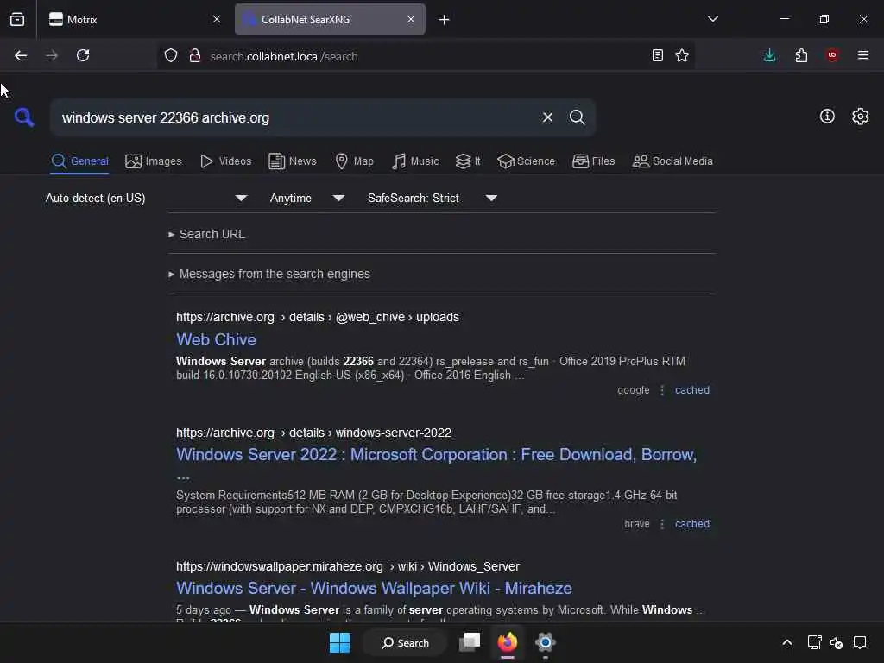Open the Settings gear taskbar icon
Viewport: 884px width, 663px height.
(546, 642)
